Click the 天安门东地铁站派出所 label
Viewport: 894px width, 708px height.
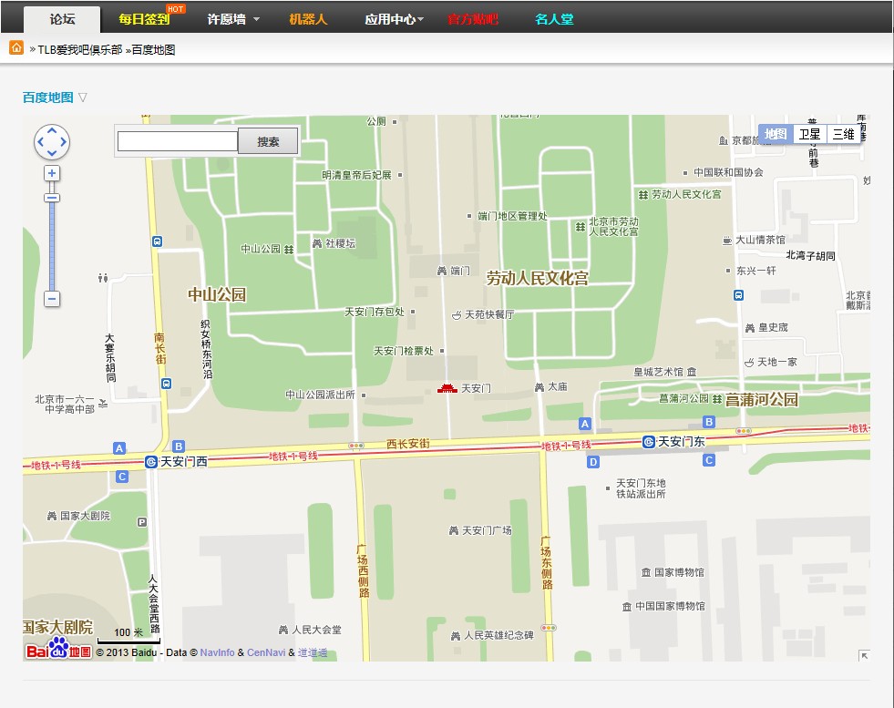tap(641, 488)
